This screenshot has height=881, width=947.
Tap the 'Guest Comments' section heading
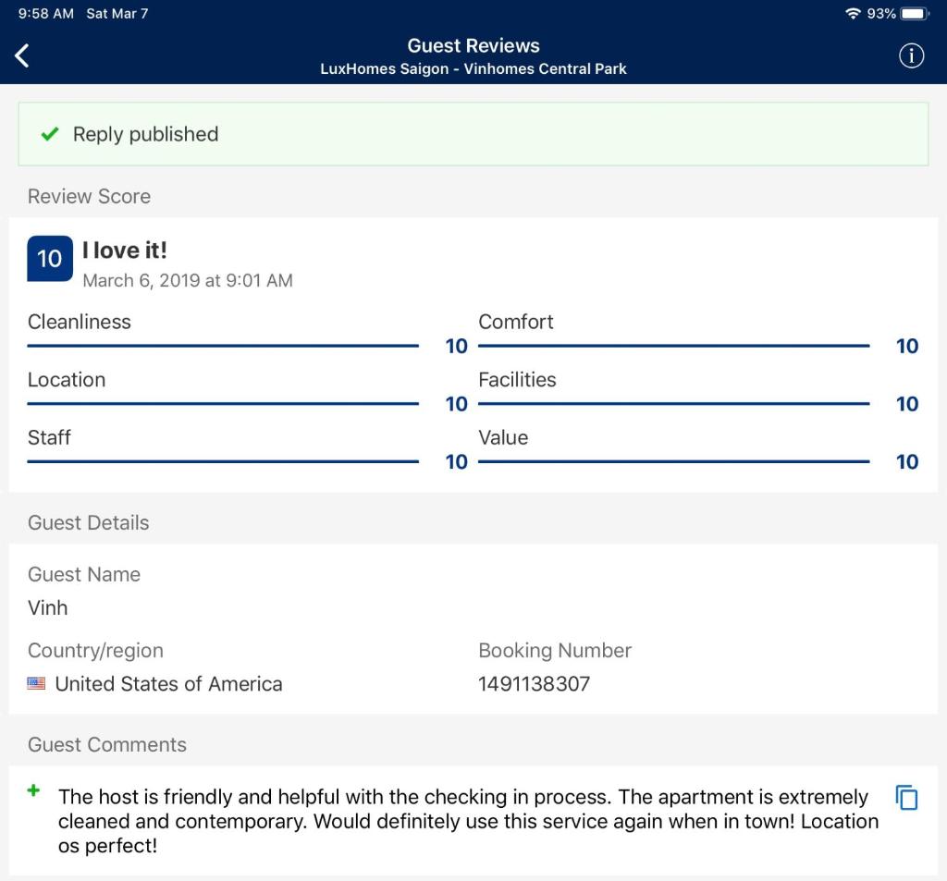(107, 744)
